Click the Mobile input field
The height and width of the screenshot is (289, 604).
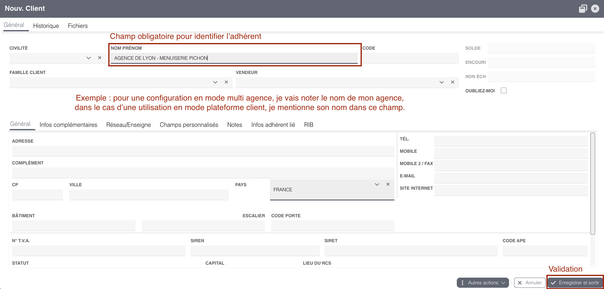point(511,153)
